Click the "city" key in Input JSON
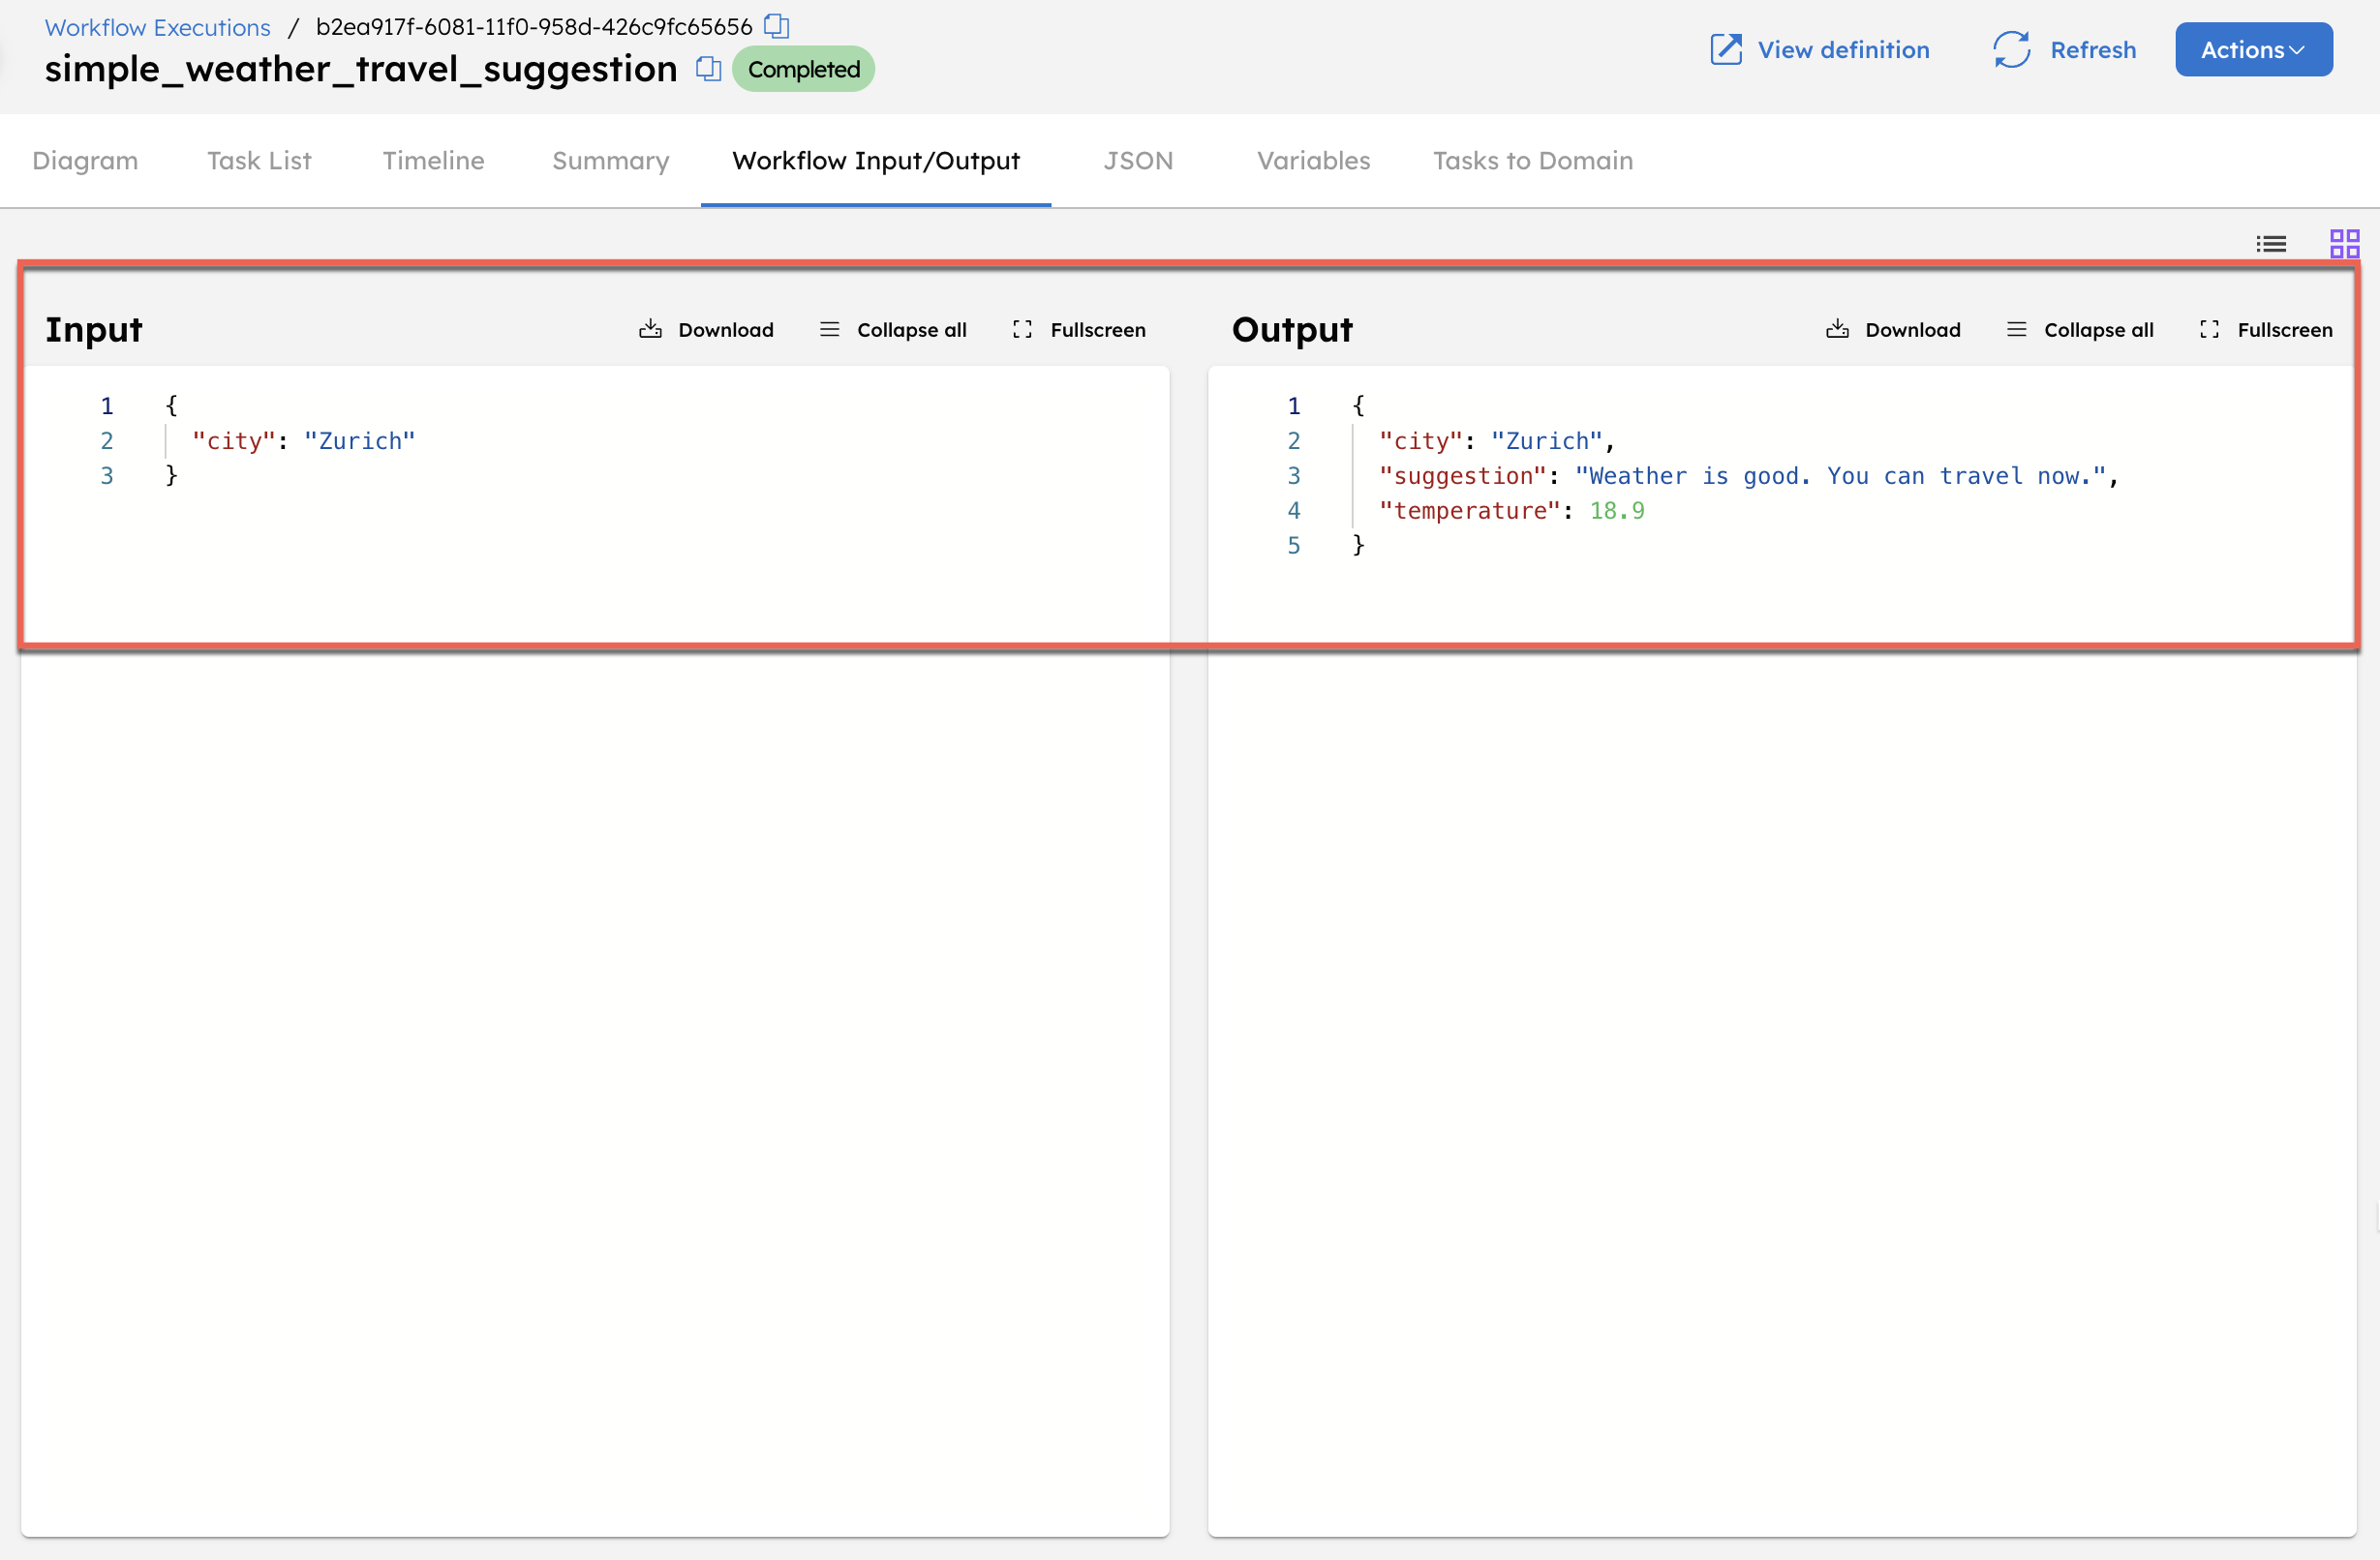Viewport: 2380px width, 1560px height. [234, 440]
